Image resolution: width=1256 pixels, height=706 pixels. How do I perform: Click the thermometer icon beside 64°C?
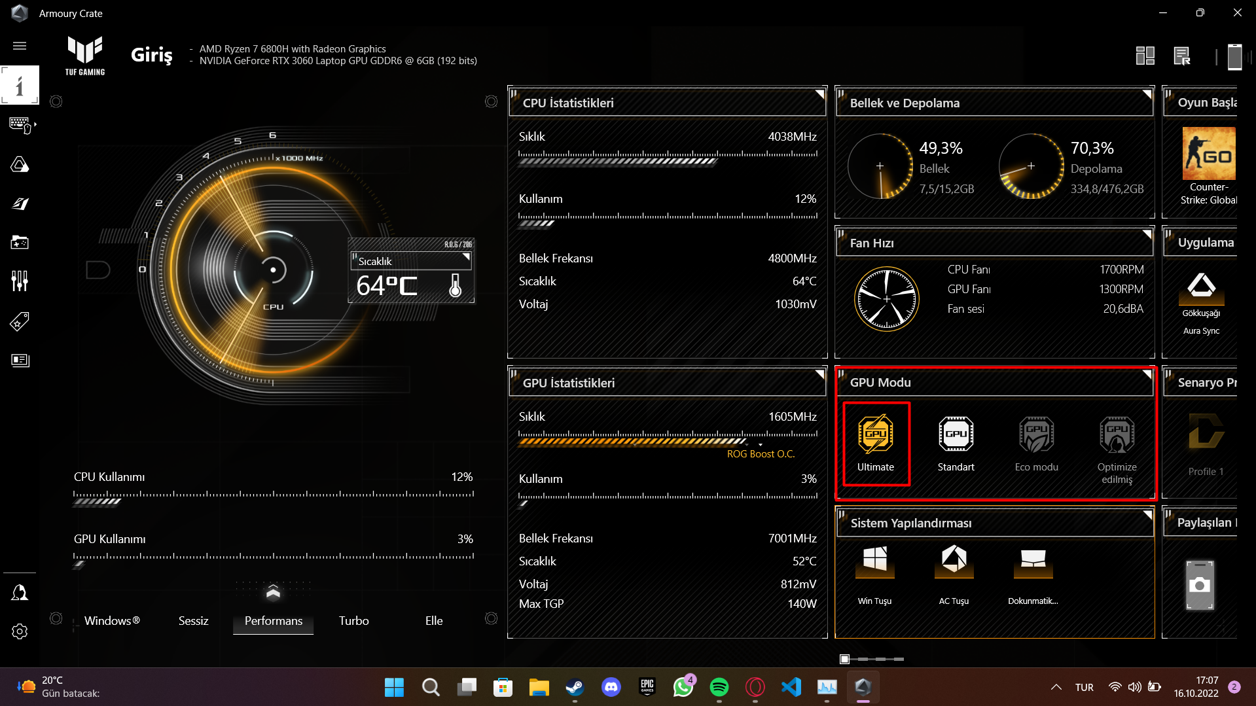456,285
